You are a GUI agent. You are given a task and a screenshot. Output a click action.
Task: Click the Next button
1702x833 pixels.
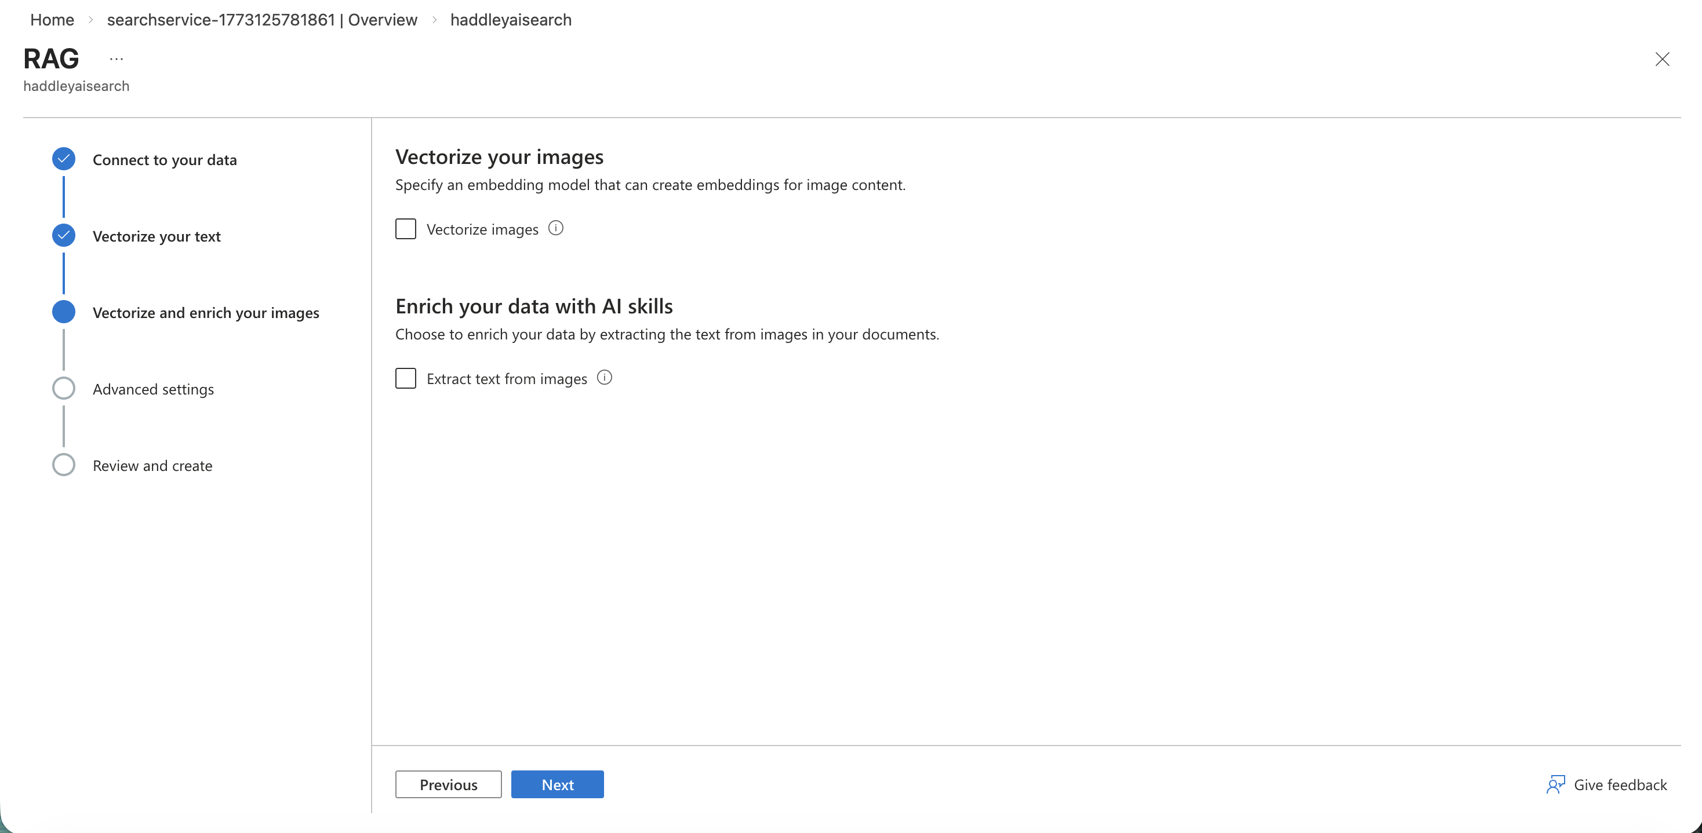click(557, 785)
